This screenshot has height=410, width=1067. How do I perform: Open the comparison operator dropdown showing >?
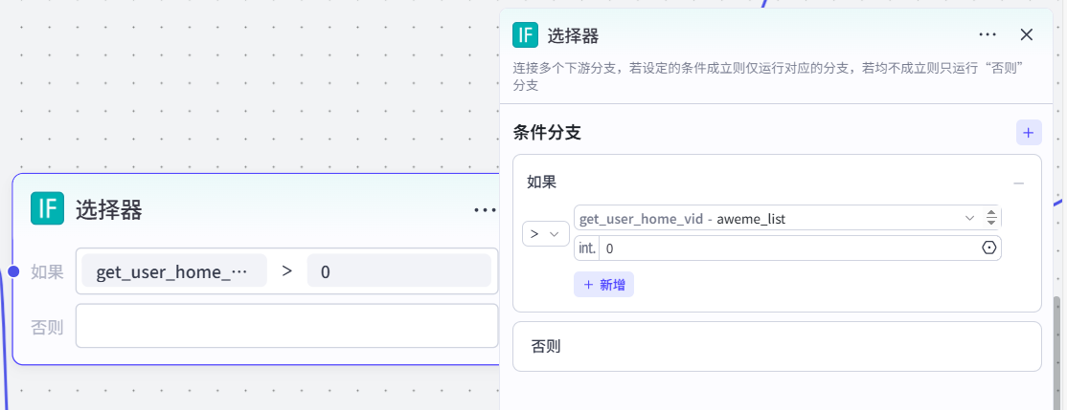click(546, 233)
